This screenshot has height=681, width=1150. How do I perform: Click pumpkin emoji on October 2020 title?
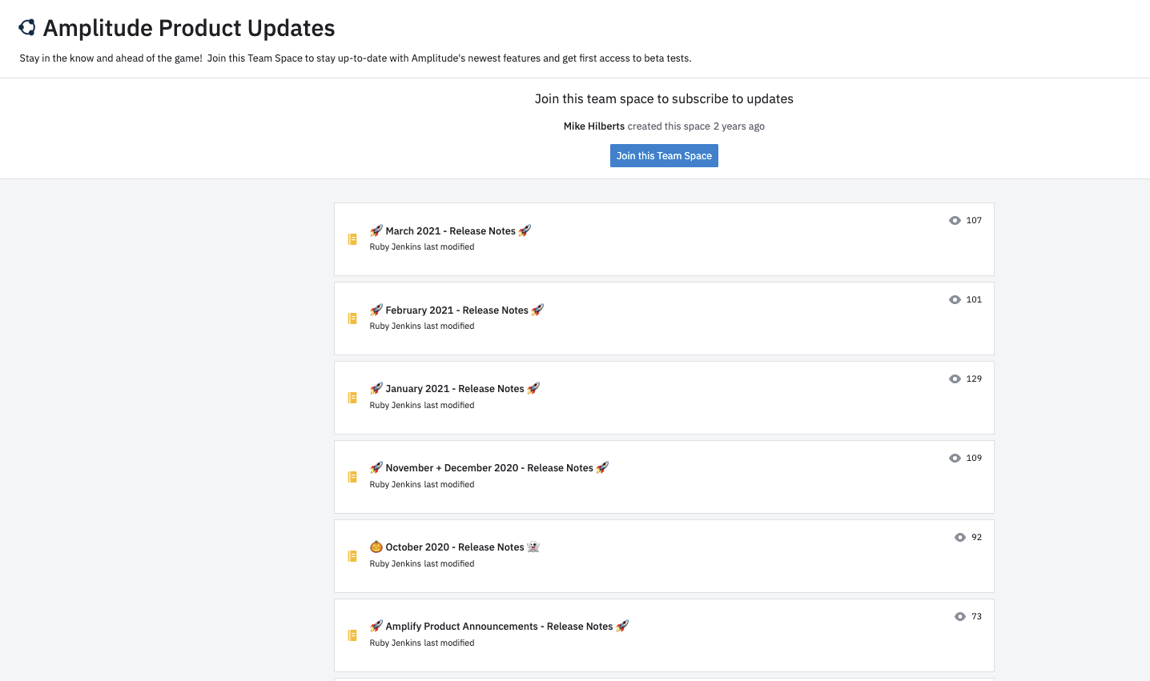(376, 547)
